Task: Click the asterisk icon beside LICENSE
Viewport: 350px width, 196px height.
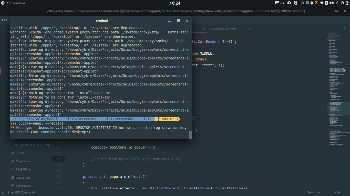Action: 13,153
